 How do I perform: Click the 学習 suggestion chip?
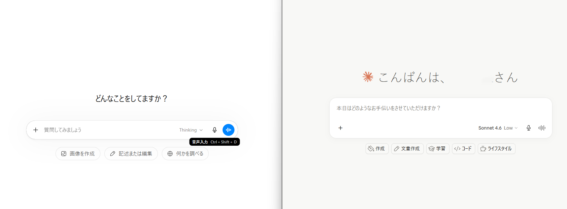tap(438, 149)
